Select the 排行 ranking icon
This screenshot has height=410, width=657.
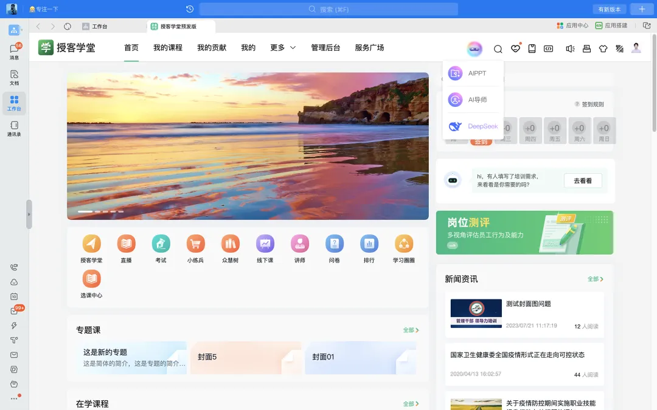(369, 244)
